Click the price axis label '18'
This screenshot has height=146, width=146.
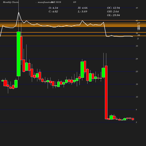(137, 84)
